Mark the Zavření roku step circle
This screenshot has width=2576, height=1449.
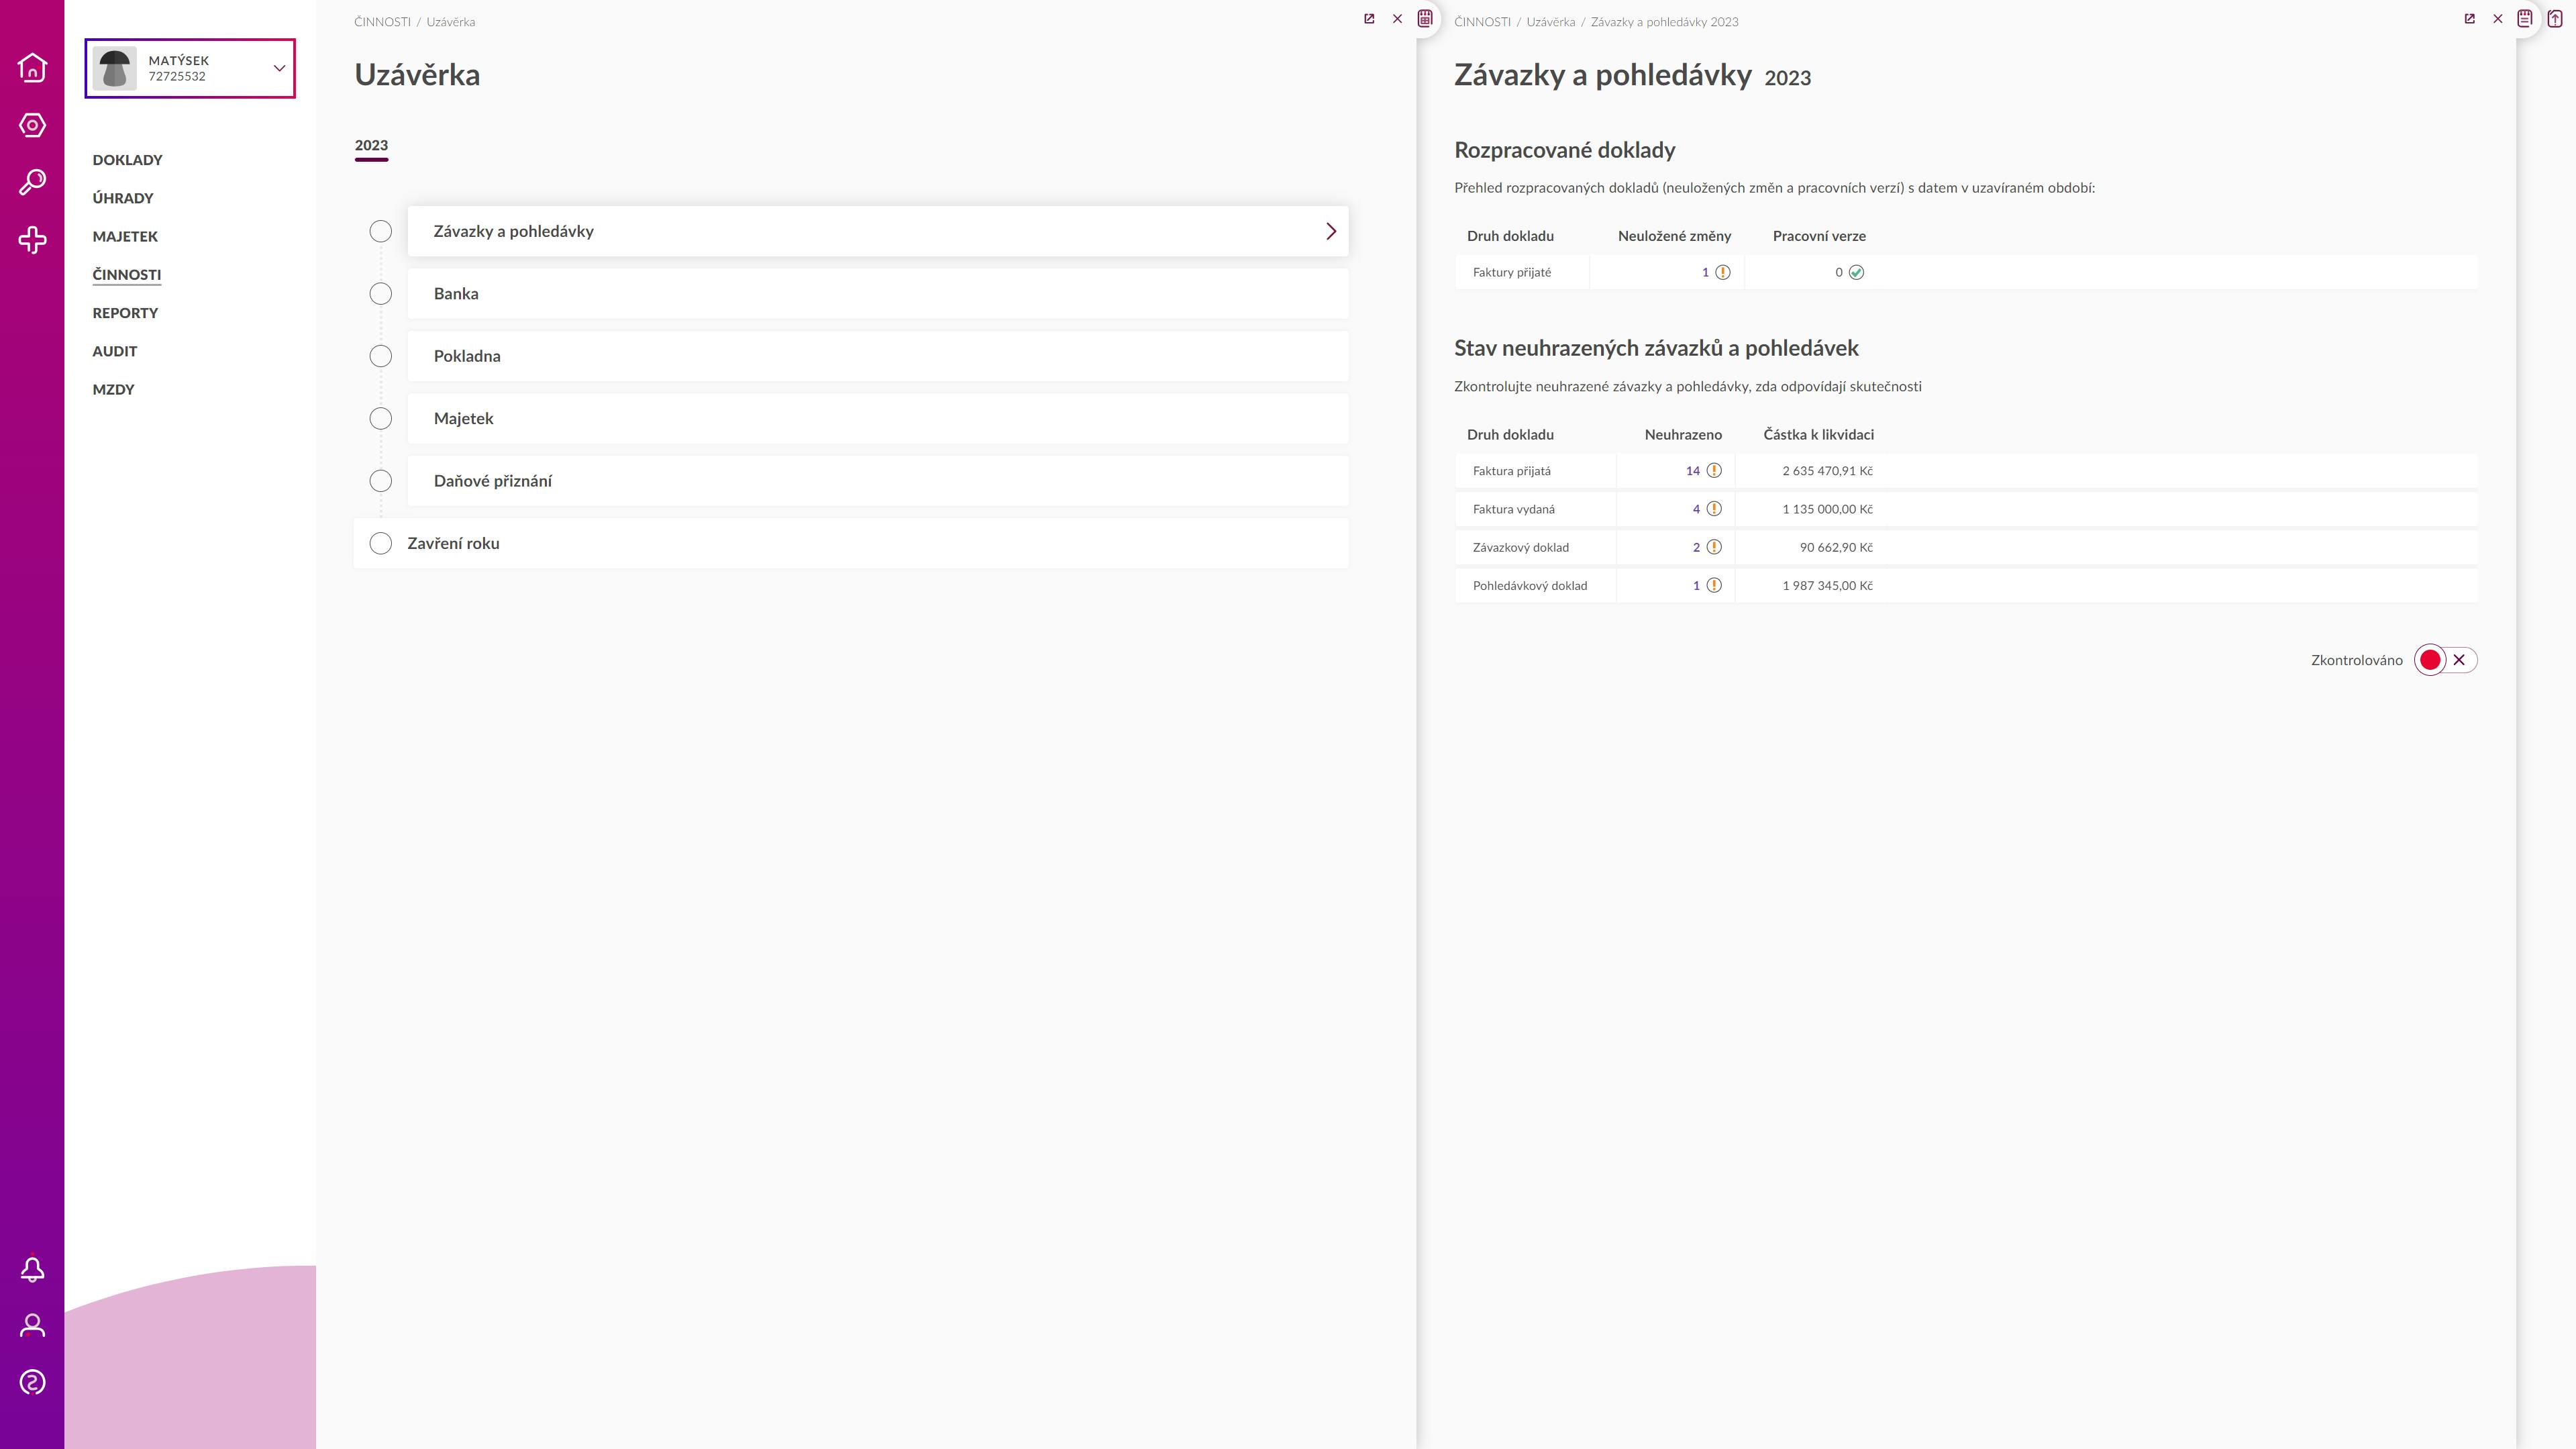380,543
